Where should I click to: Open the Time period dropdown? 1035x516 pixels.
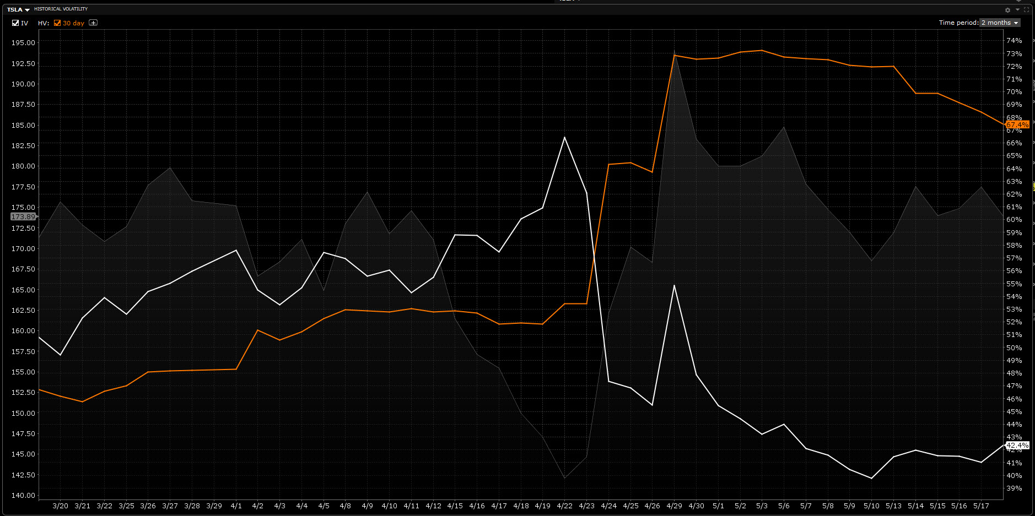coord(999,23)
